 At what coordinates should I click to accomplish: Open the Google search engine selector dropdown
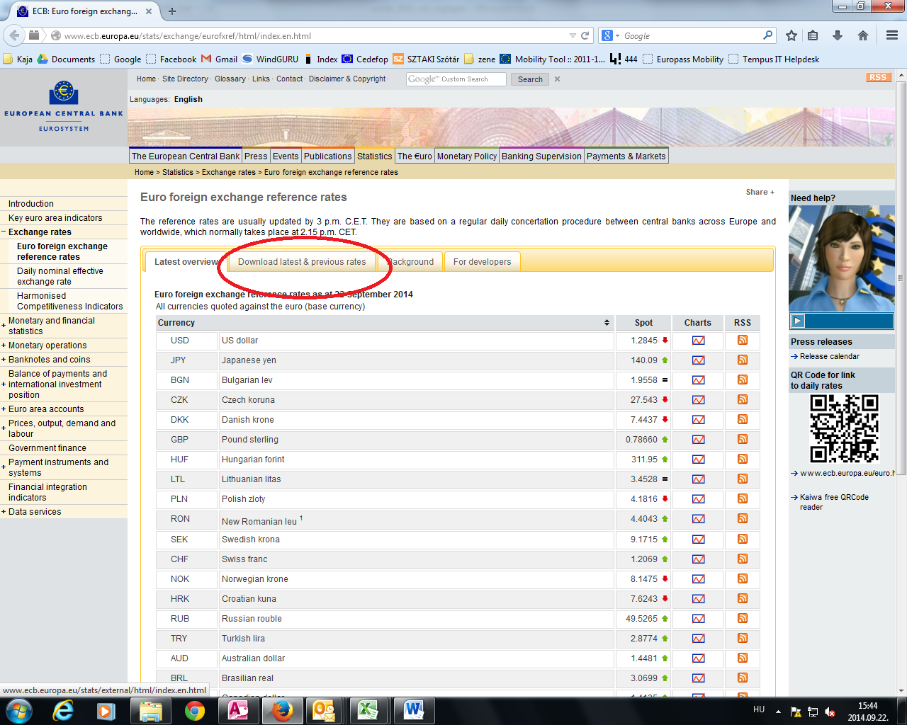(x=610, y=35)
